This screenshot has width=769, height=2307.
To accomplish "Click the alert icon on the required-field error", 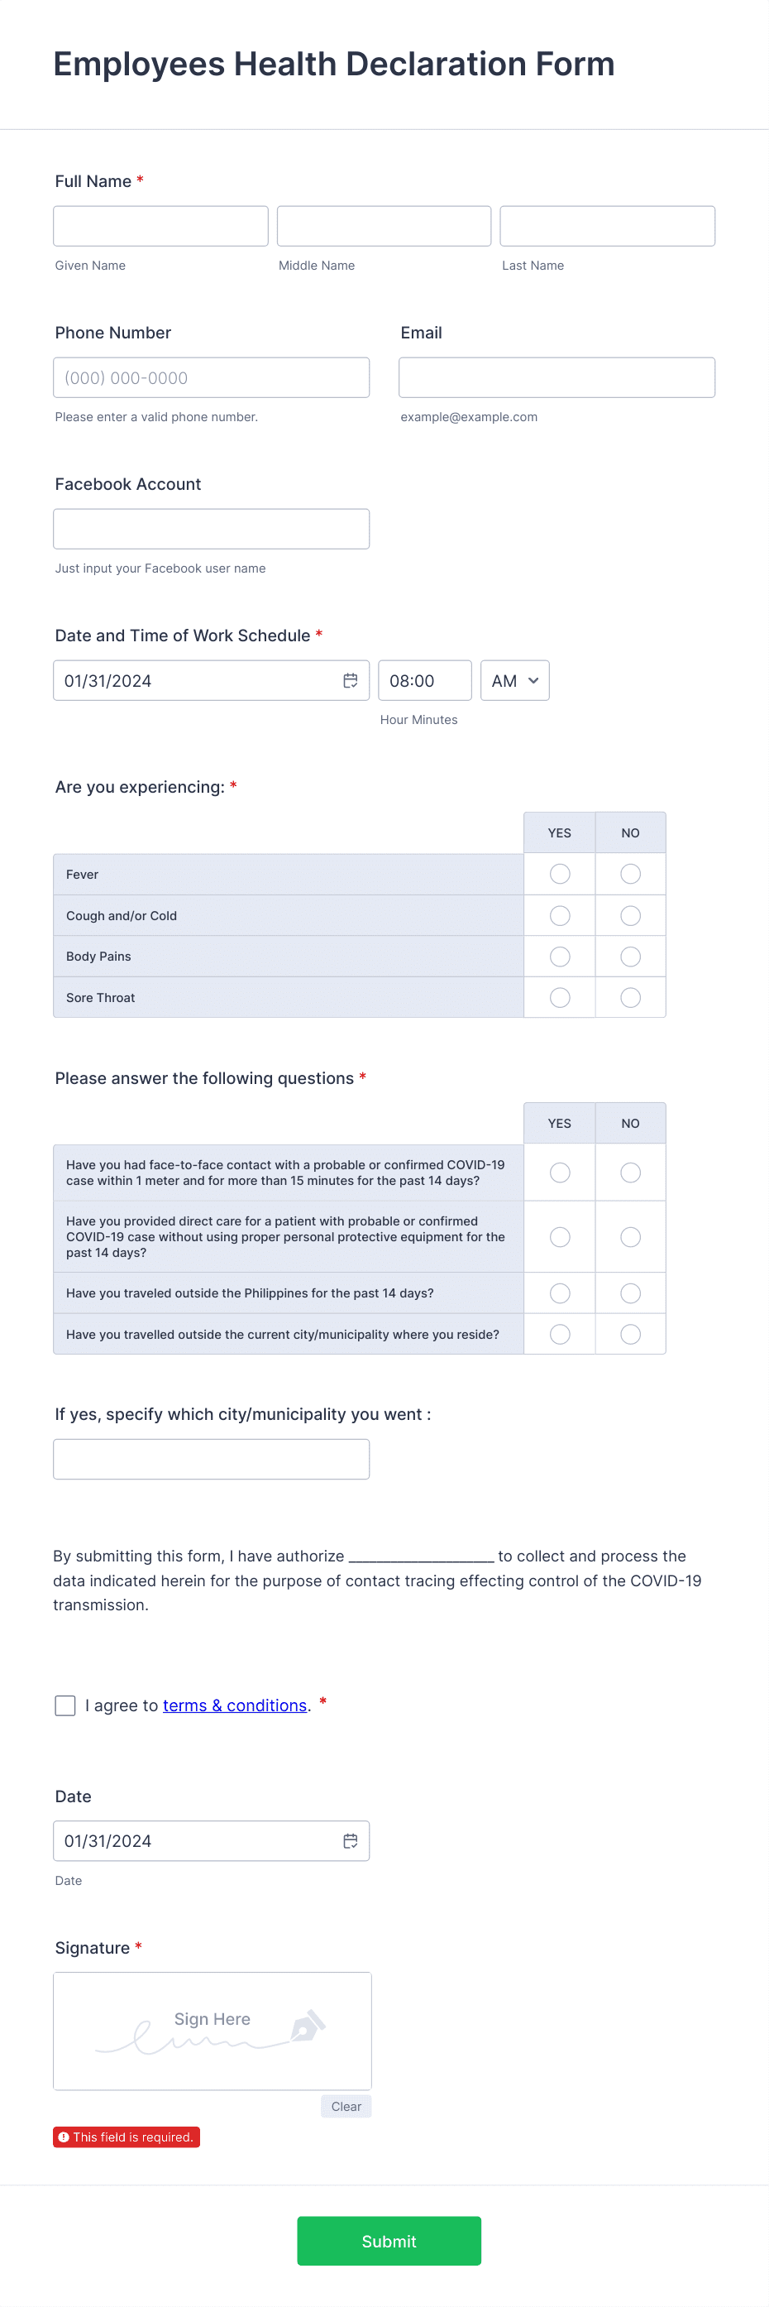I will click(64, 2136).
